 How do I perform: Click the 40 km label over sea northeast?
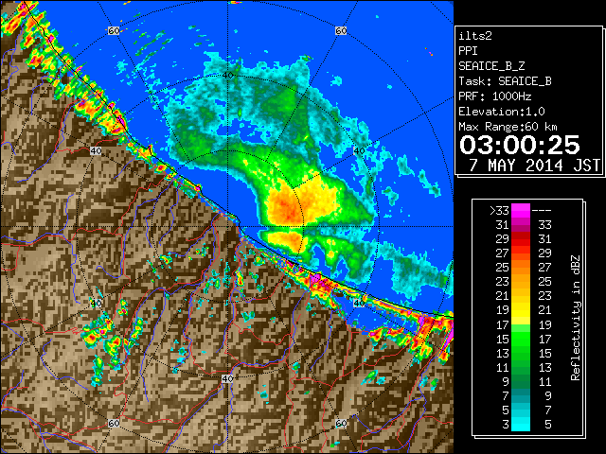click(359, 150)
